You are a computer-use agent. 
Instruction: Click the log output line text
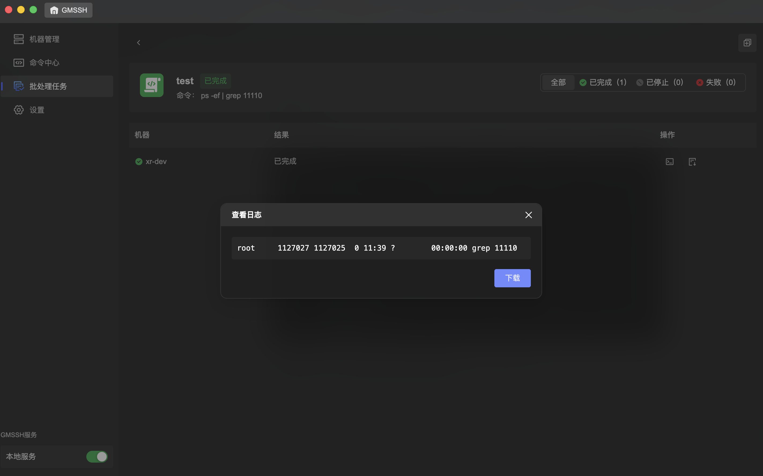pos(377,248)
